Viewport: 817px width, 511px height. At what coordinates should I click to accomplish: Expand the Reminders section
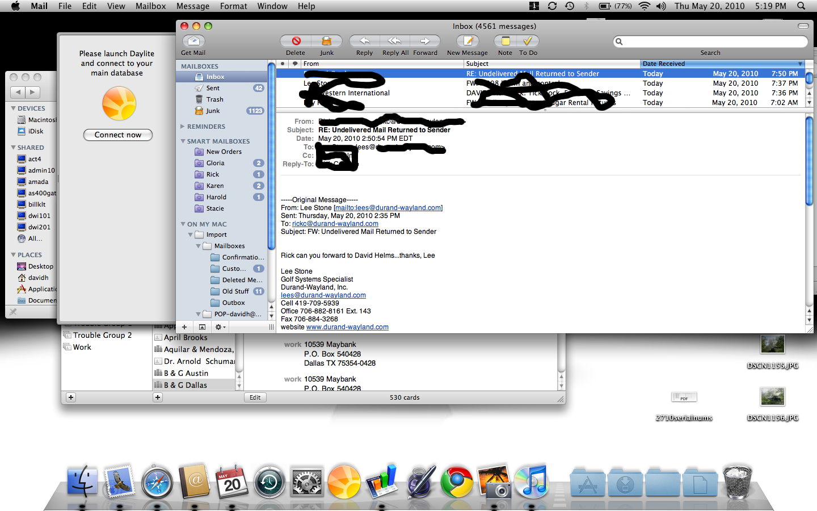pos(183,127)
